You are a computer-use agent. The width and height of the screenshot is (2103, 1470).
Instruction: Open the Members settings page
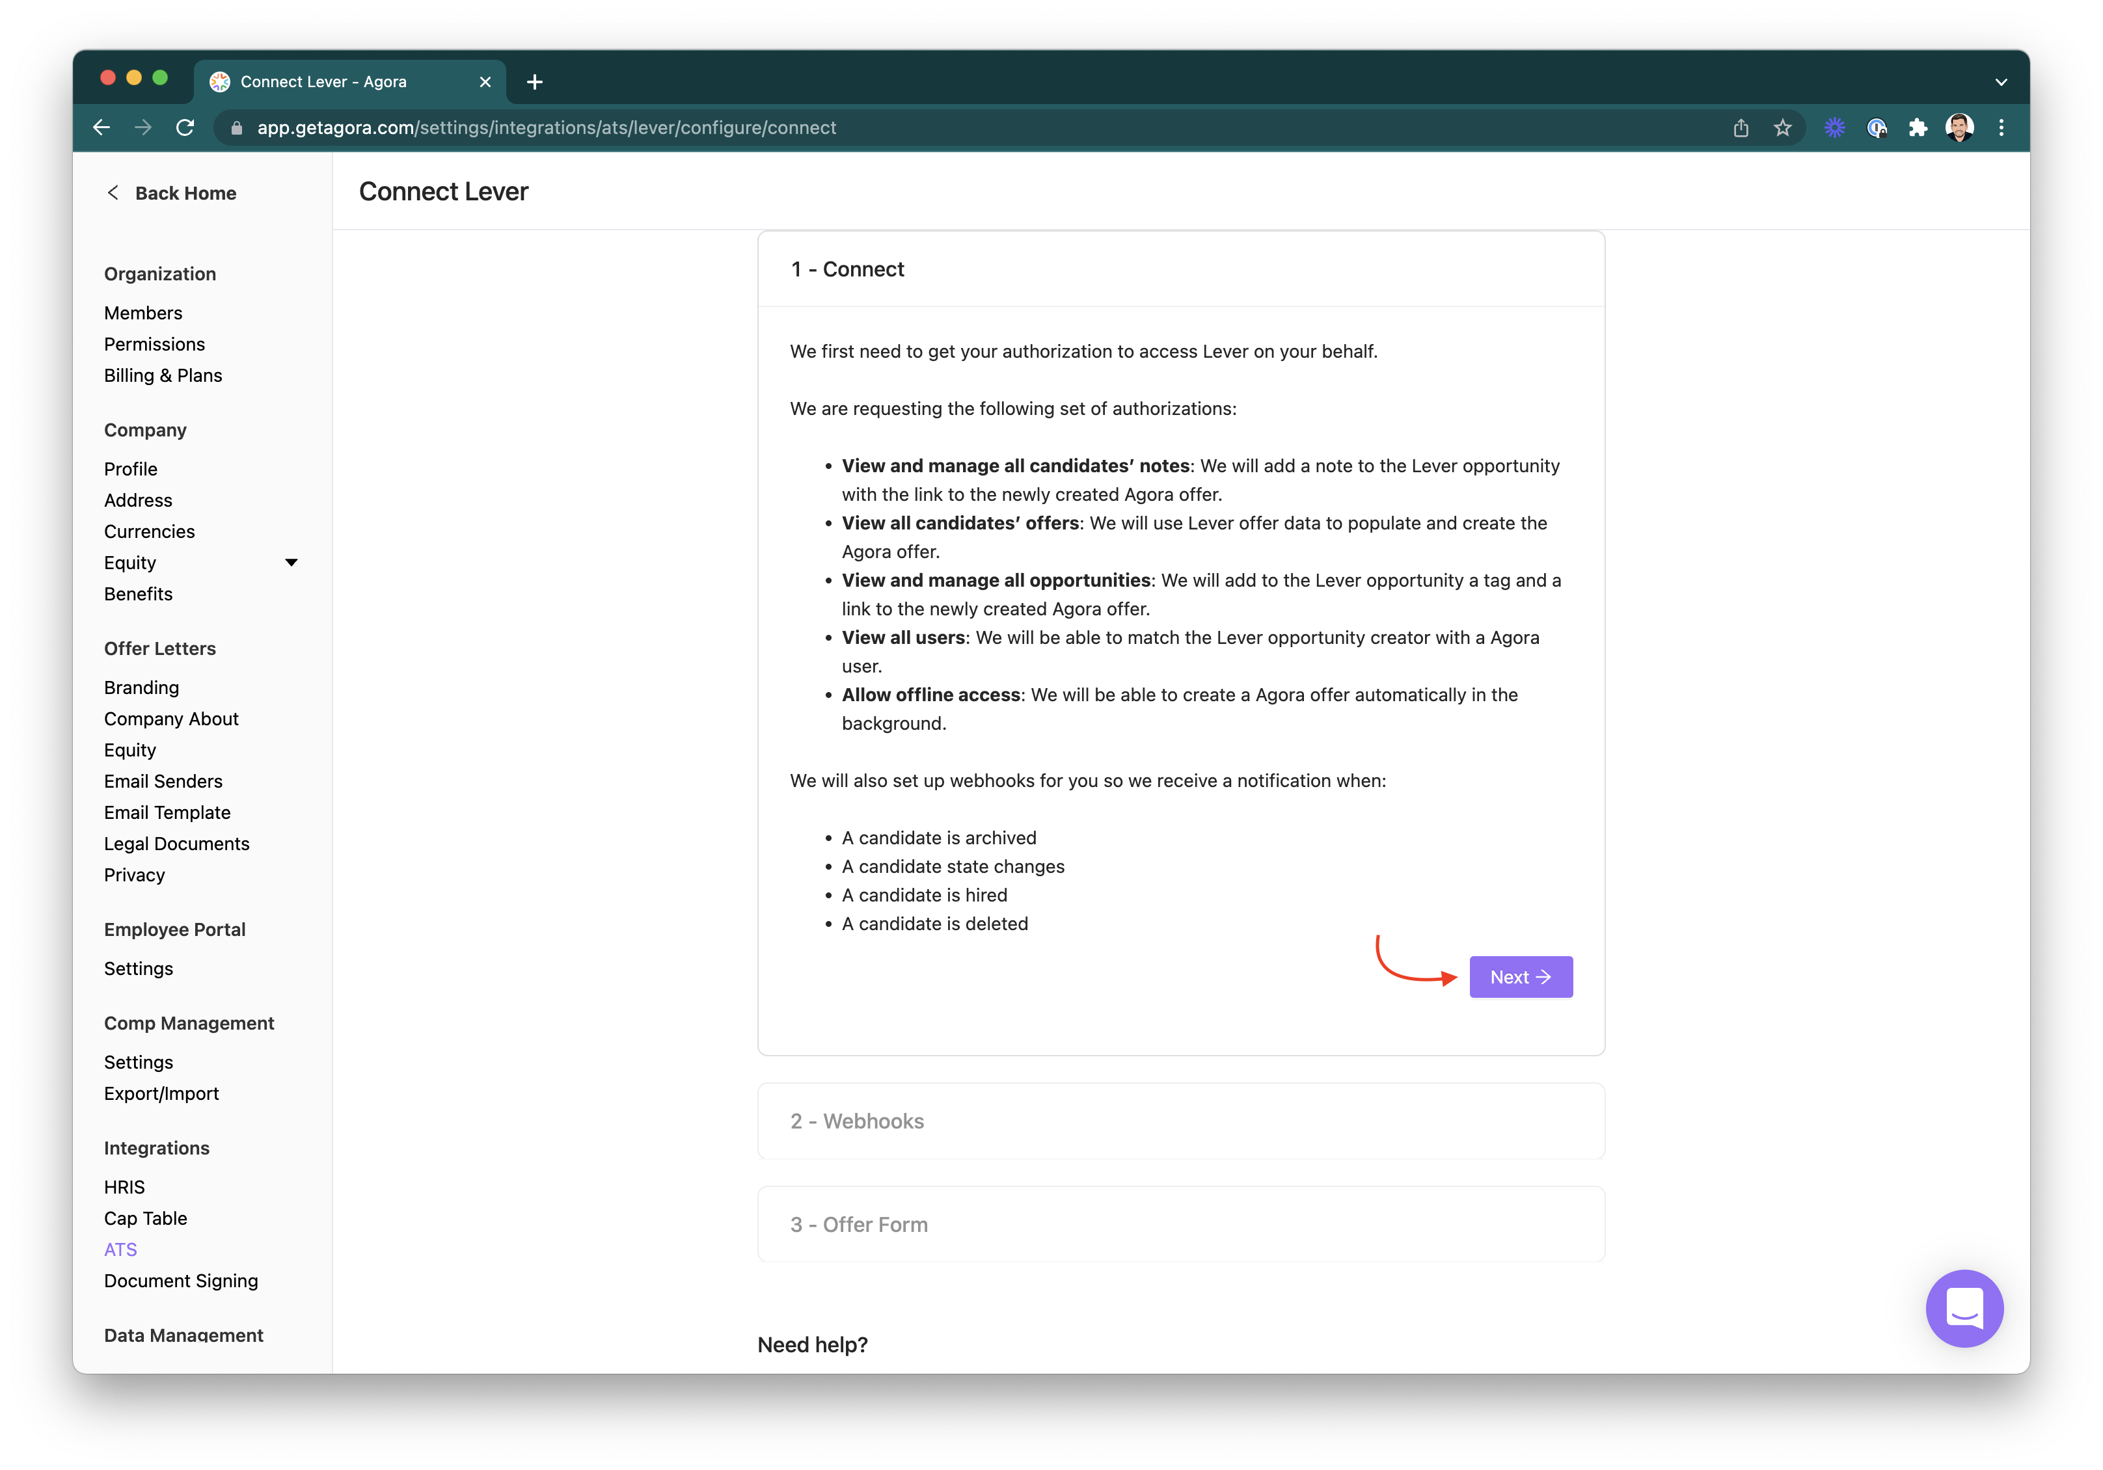click(143, 312)
